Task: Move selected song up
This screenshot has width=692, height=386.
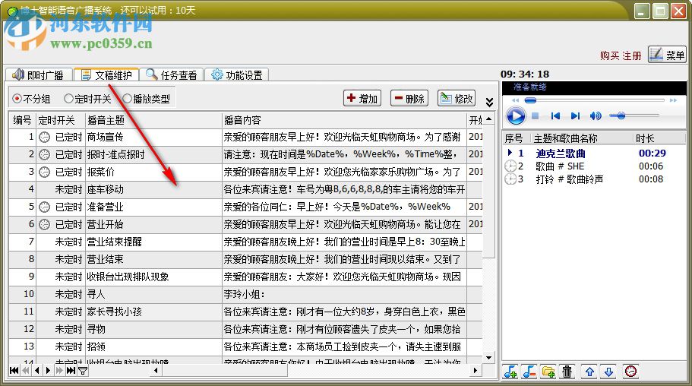Action: coord(589,372)
